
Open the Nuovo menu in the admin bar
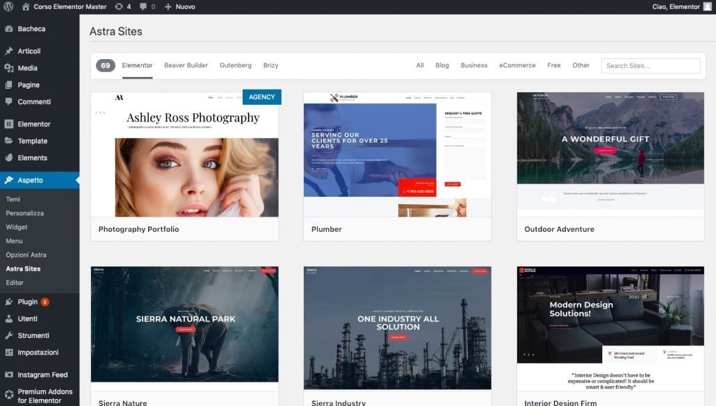pyautogui.click(x=179, y=7)
